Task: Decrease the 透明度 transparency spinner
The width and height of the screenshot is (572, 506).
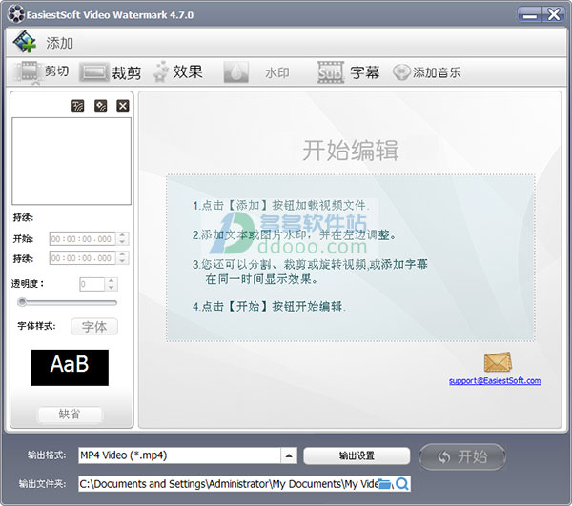Action: pos(112,287)
